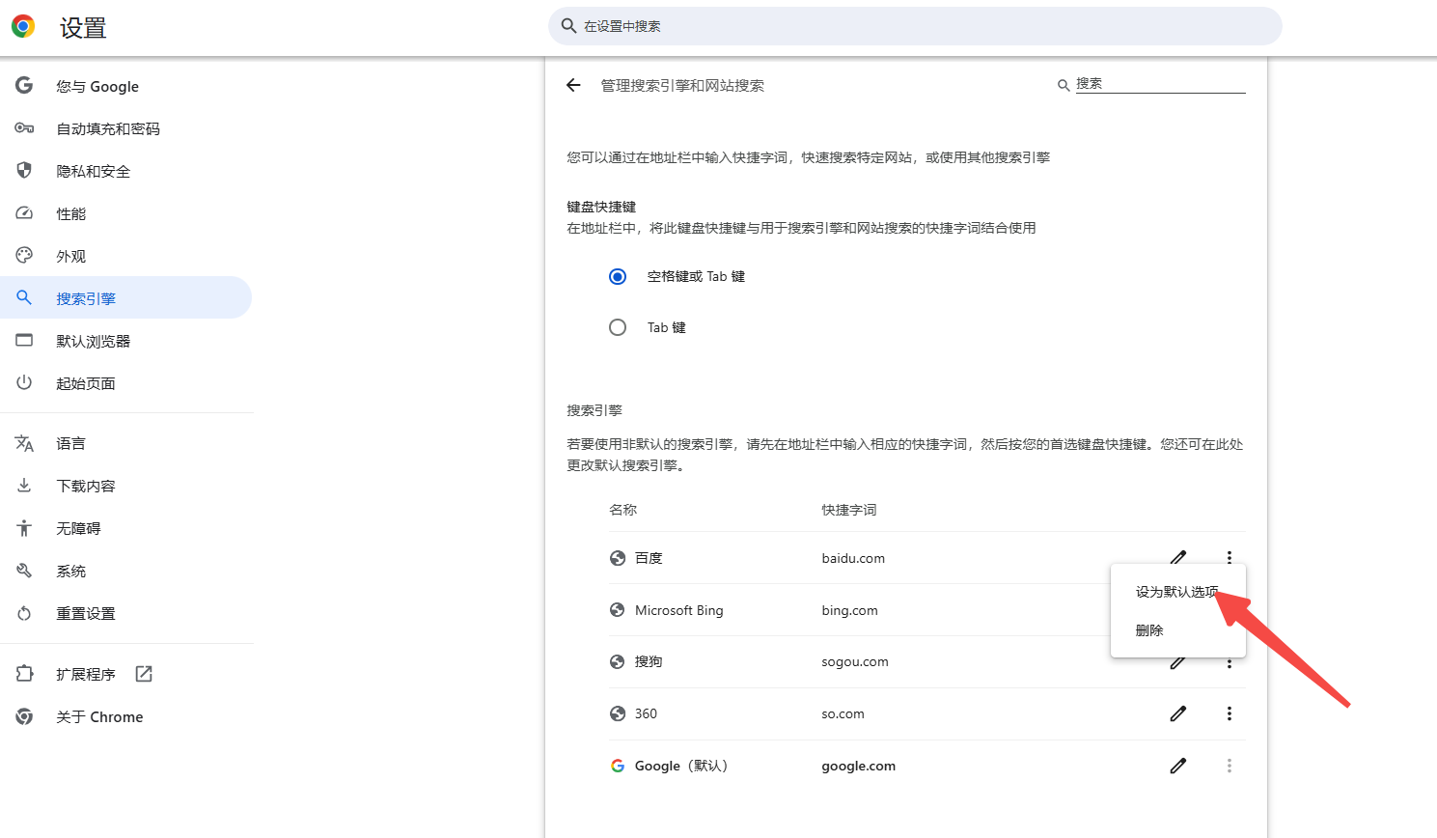Click the external-link icon next to 扩展程序

click(143, 673)
